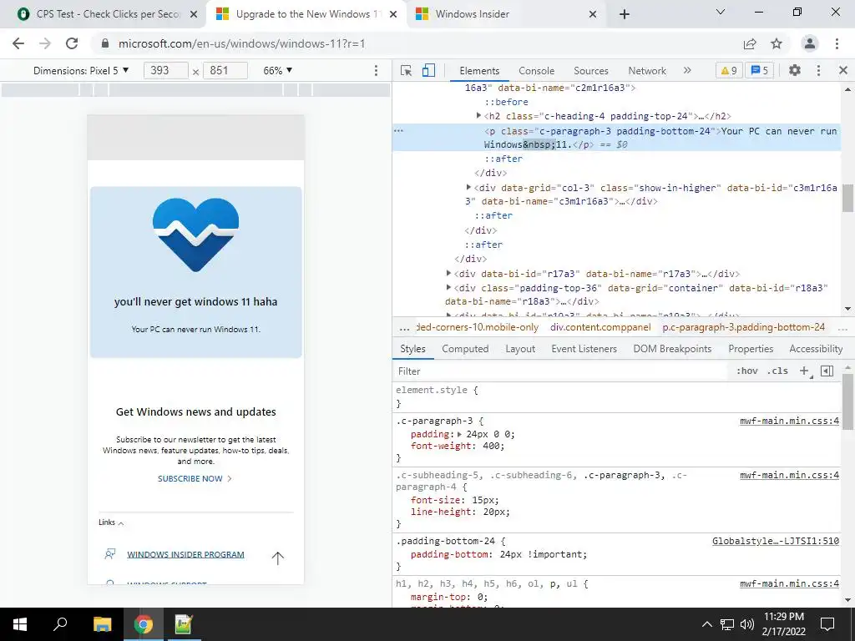Open the Chrome profile avatar

[810, 43]
